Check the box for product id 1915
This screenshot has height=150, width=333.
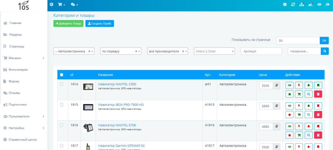click(62, 105)
